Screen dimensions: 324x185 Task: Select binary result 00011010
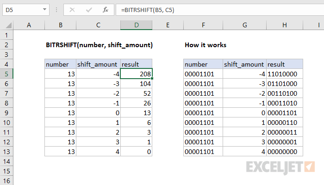point(285,103)
